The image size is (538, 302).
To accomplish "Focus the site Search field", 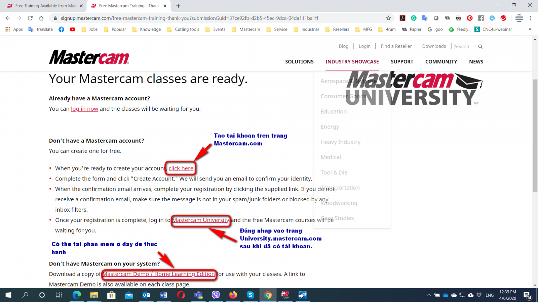I will (465, 46).
